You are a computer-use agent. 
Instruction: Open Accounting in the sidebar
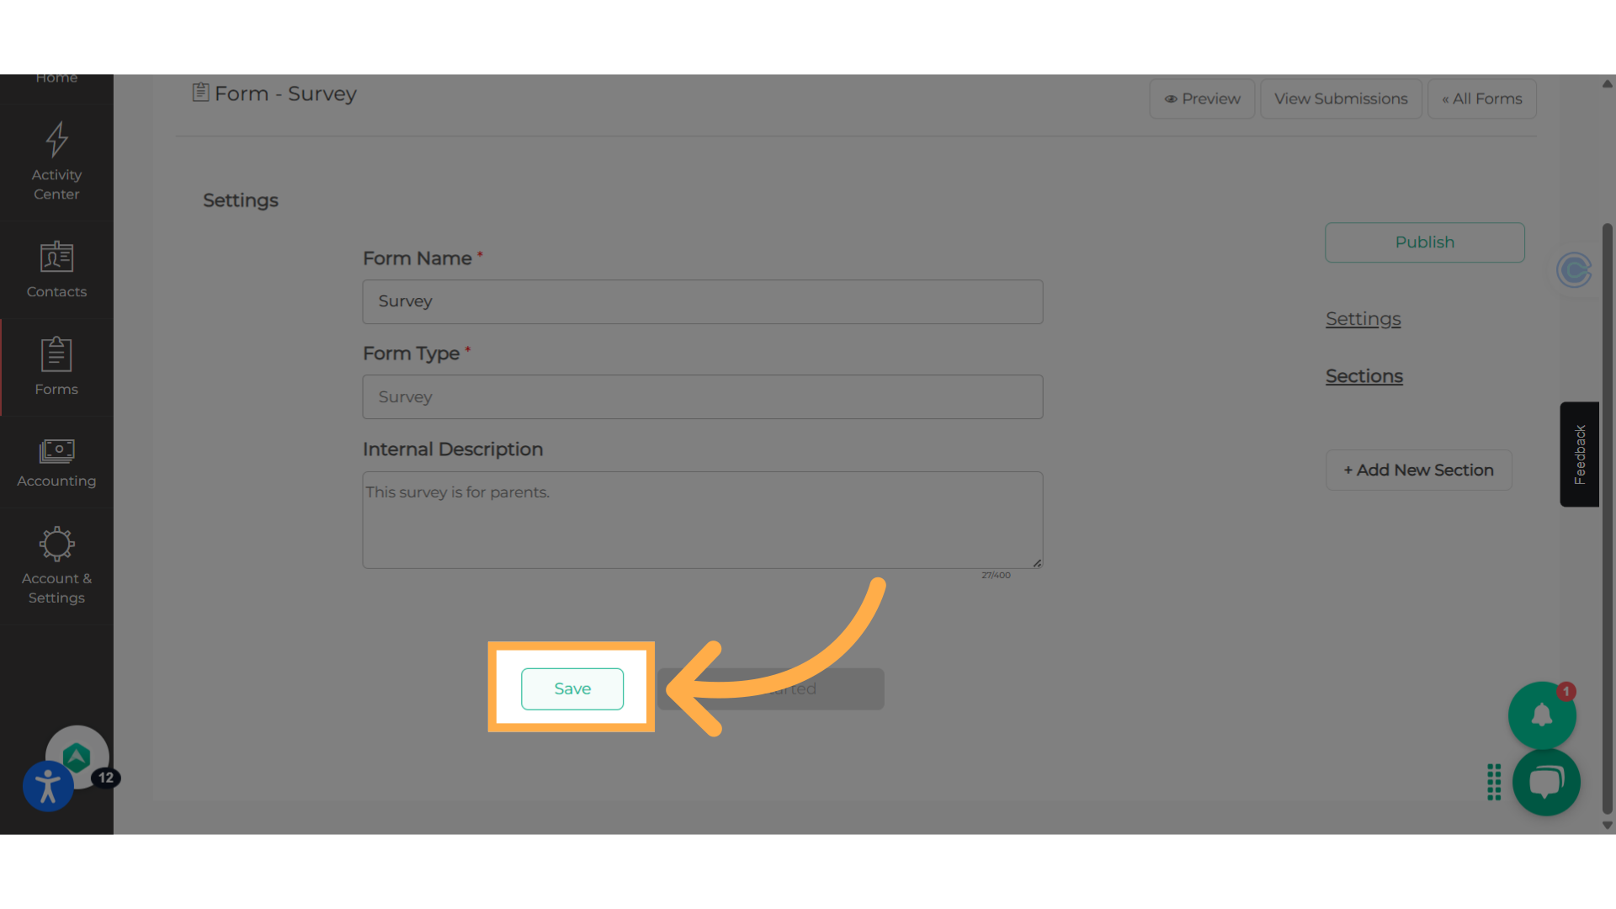(x=56, y=463)
